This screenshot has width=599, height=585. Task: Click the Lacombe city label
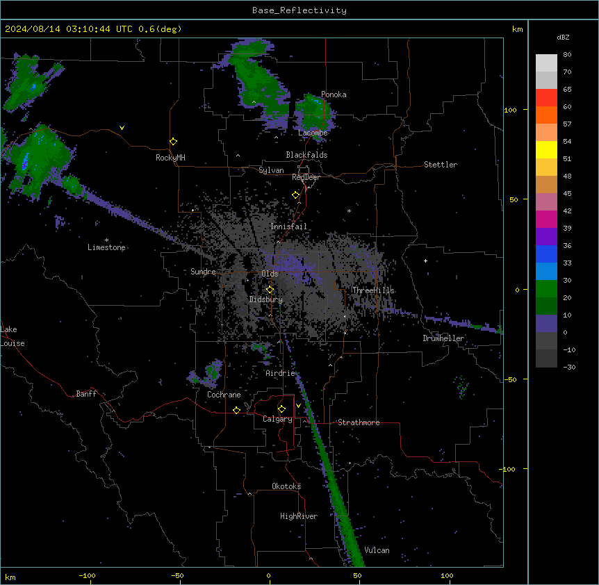[313, 133]
